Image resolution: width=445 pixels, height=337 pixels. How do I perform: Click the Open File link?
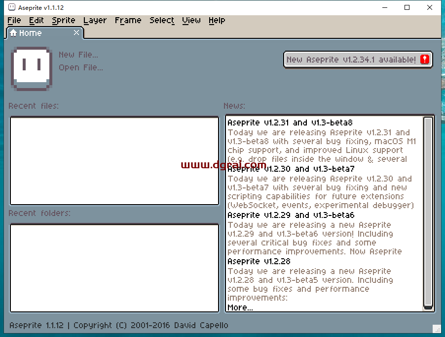(80, 67)
